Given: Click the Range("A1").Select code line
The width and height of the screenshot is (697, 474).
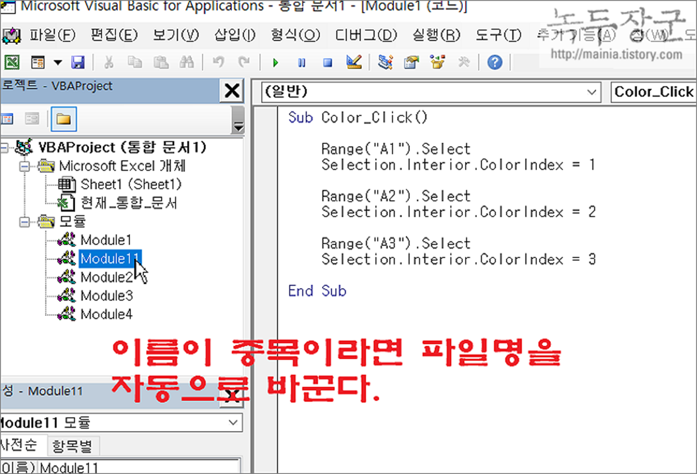Looking at the screenshot, I should click(x=396, y=149).
